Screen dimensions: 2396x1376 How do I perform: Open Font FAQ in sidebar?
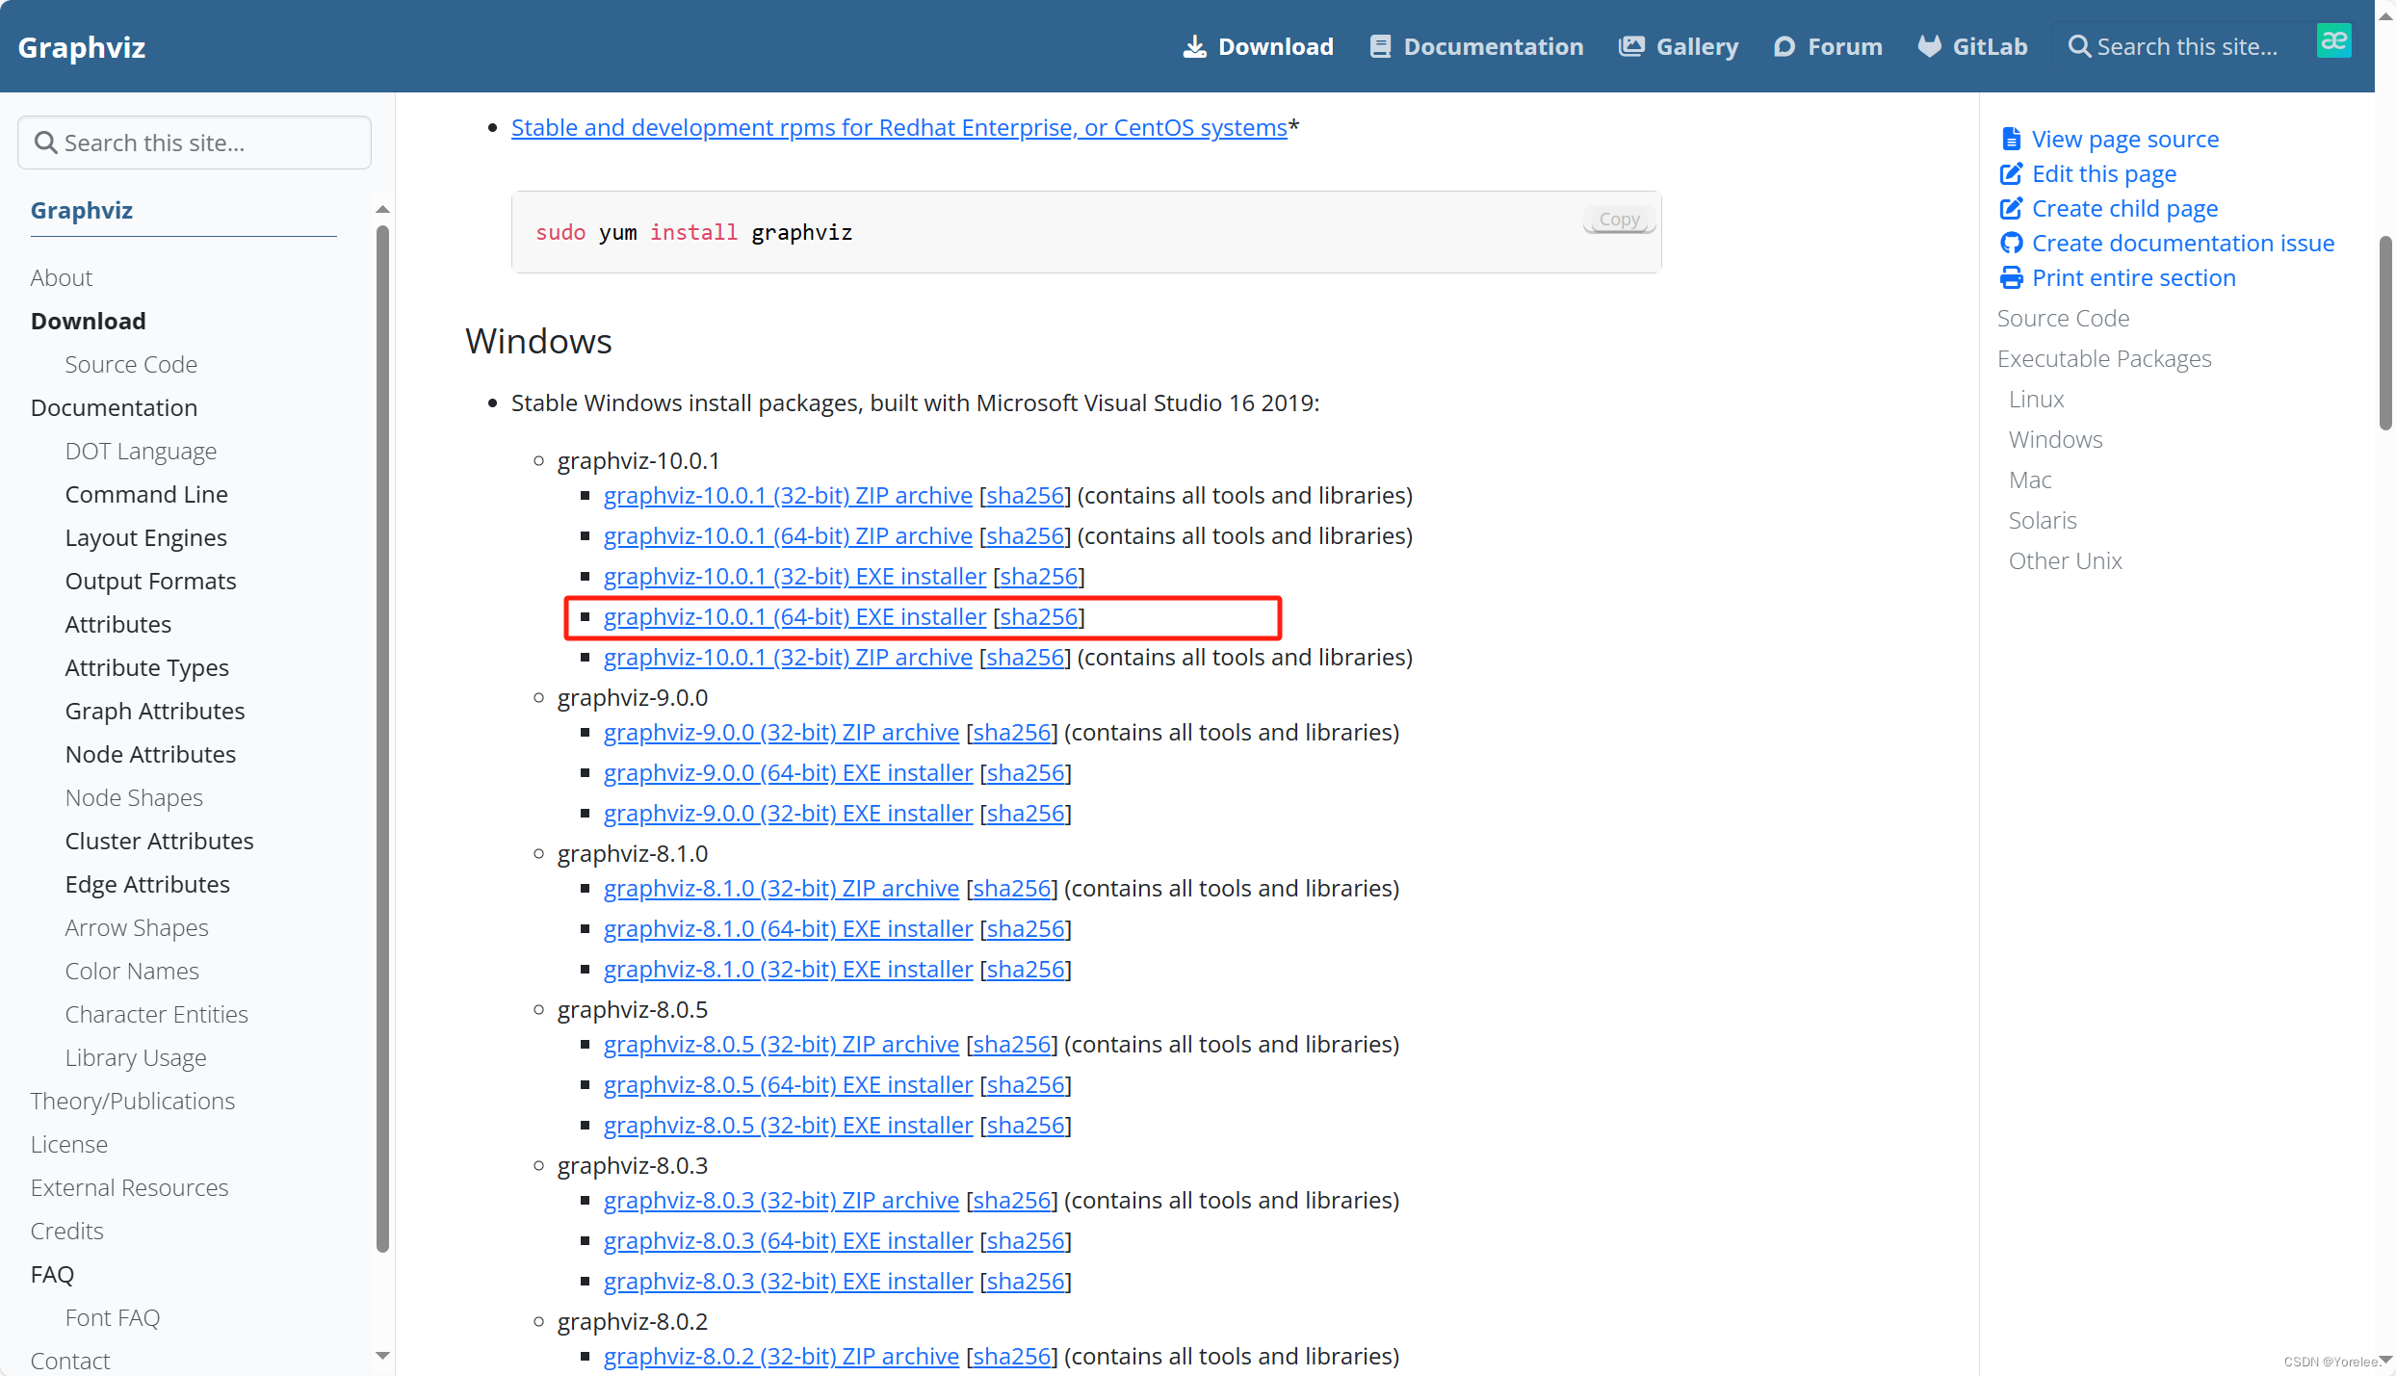pos(113,1318)
